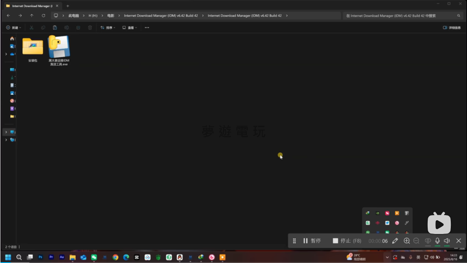The width and height of the screenshot is (467, 263).
Task: Click 电影 in the breadcrumb
Action: pos(111,15)
